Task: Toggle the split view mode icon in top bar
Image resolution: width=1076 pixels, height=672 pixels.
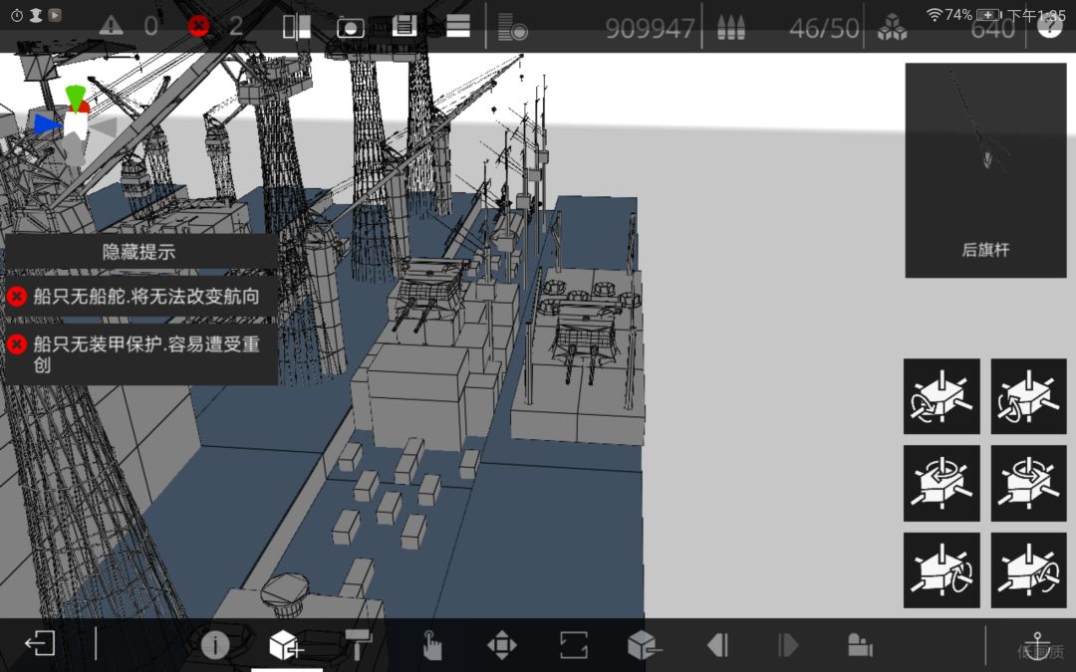Action: click(297, 27)
